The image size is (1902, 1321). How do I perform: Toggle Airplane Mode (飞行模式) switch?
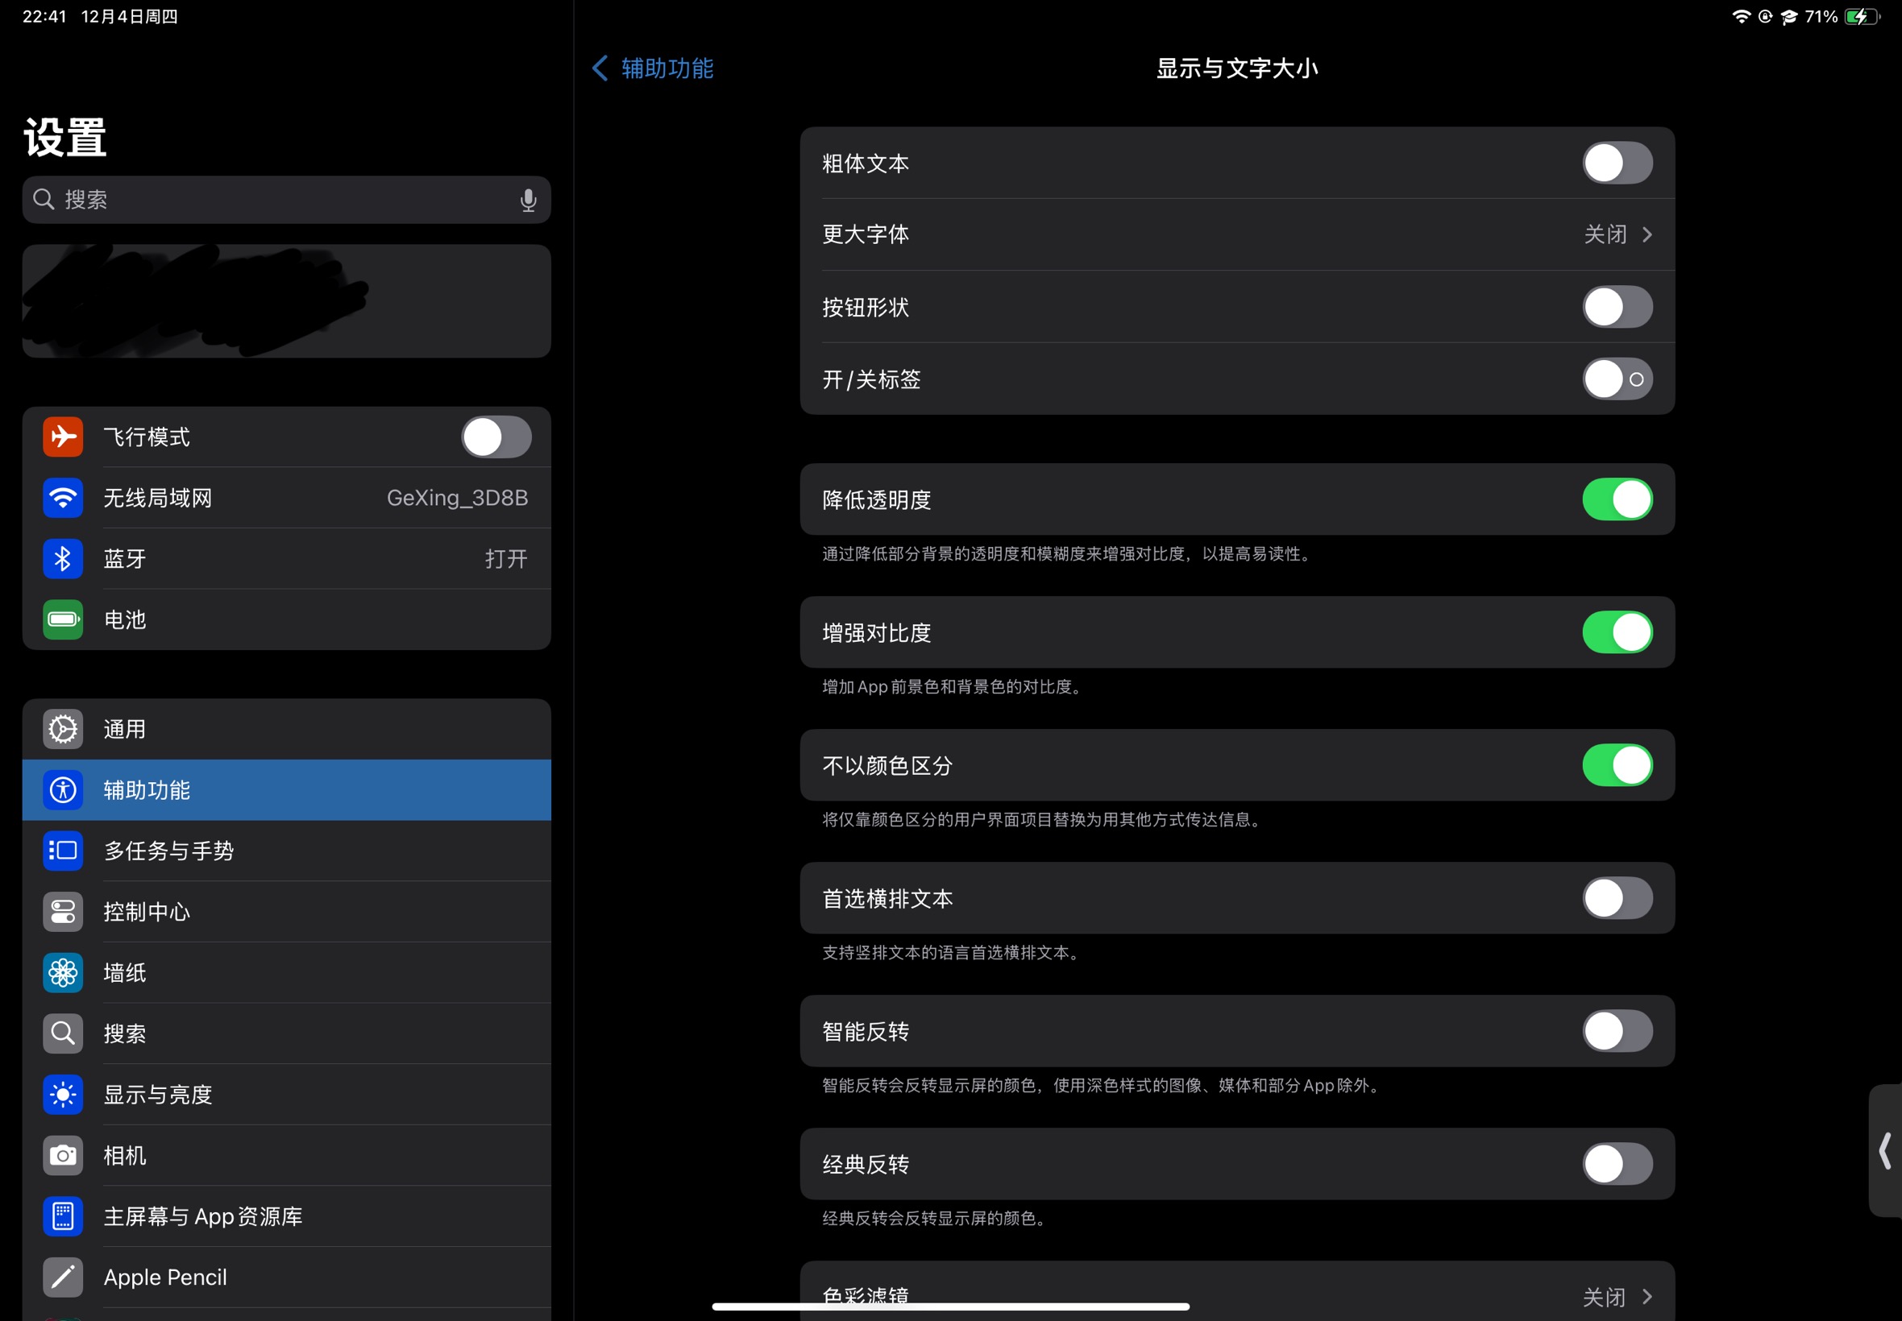click(x=496, y=437)
